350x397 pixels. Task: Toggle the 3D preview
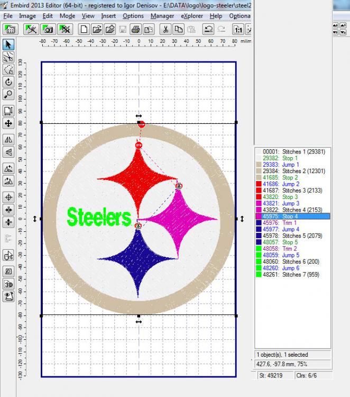(8, 284)
